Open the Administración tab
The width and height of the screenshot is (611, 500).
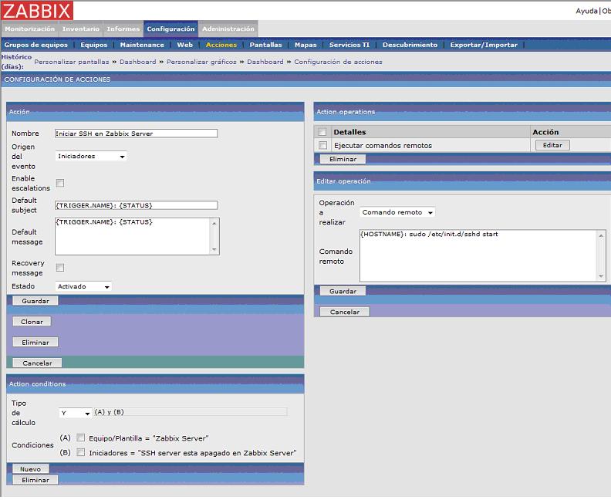pyautogui.click(x=228, y=29)
